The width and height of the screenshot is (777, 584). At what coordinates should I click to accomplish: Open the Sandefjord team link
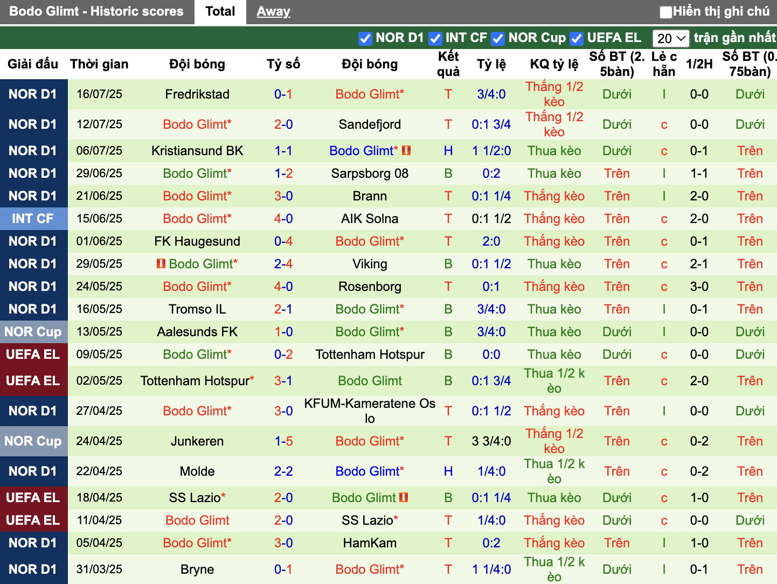pos(370,124)
